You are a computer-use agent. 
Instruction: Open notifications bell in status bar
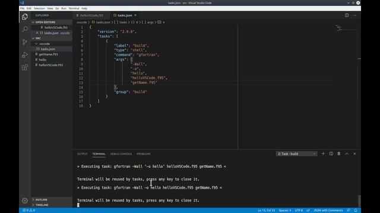(x=356, y=211)
